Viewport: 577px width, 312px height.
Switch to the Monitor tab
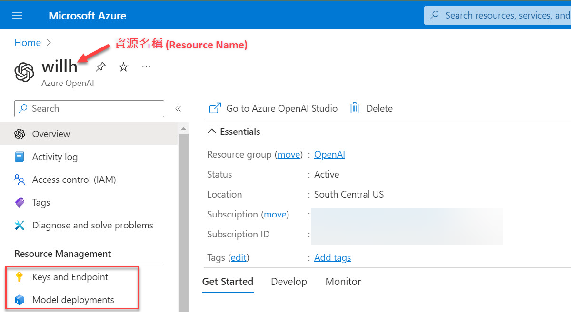pyautogui.click(x=343, y=282)
